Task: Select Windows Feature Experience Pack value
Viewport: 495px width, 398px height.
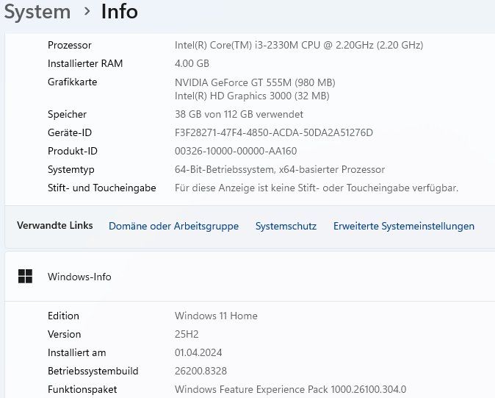Action: pyautogui.click(x=290, y=389)
